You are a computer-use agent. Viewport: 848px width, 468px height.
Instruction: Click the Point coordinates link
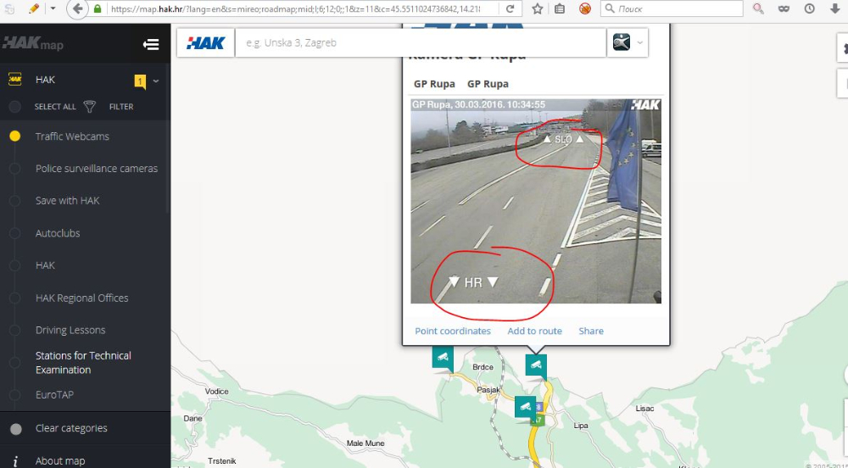(453, 331)
